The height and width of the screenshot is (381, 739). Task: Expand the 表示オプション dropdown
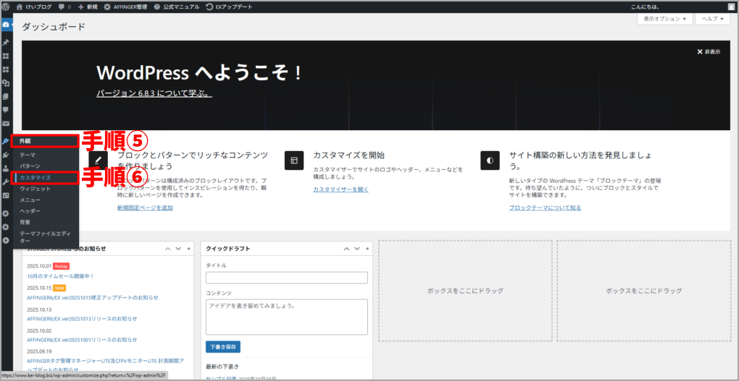coord(663,20)
